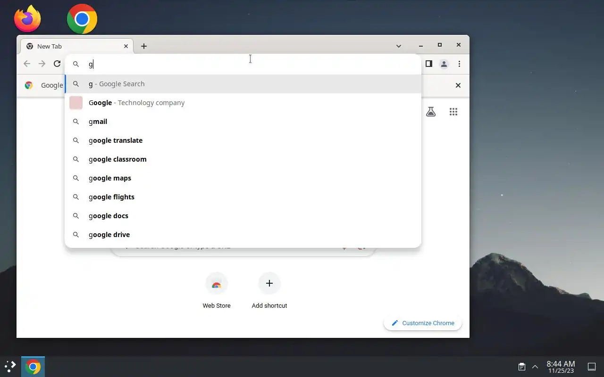604x377 pixels.
Task: Open Google apps grid
Action: tap(453, 112)
